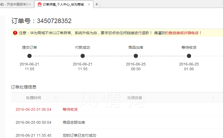Click the 付款成功 step label
The width and height of the screenshot is (223, 138).
coord(83,47)
